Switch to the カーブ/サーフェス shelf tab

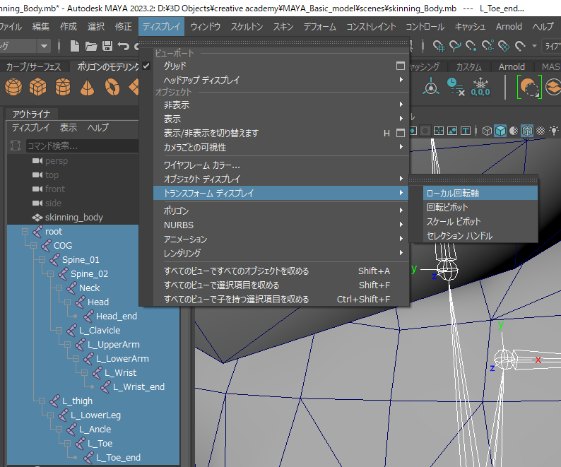[34, 67]
